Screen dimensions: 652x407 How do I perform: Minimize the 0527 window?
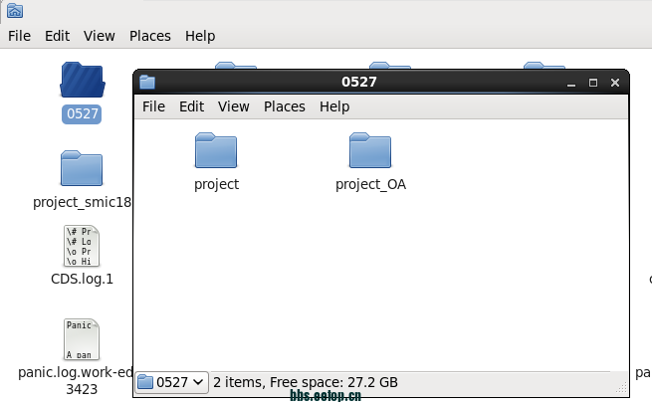(571, 84)
